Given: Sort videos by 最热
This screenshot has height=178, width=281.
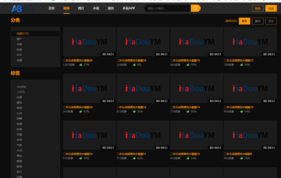Looking at the screenshot, I should [x=258, y=21].
